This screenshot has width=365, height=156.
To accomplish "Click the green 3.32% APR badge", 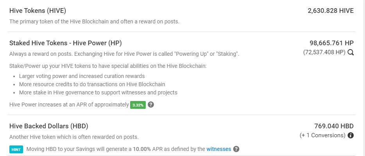I will click(x=138, y=105).
